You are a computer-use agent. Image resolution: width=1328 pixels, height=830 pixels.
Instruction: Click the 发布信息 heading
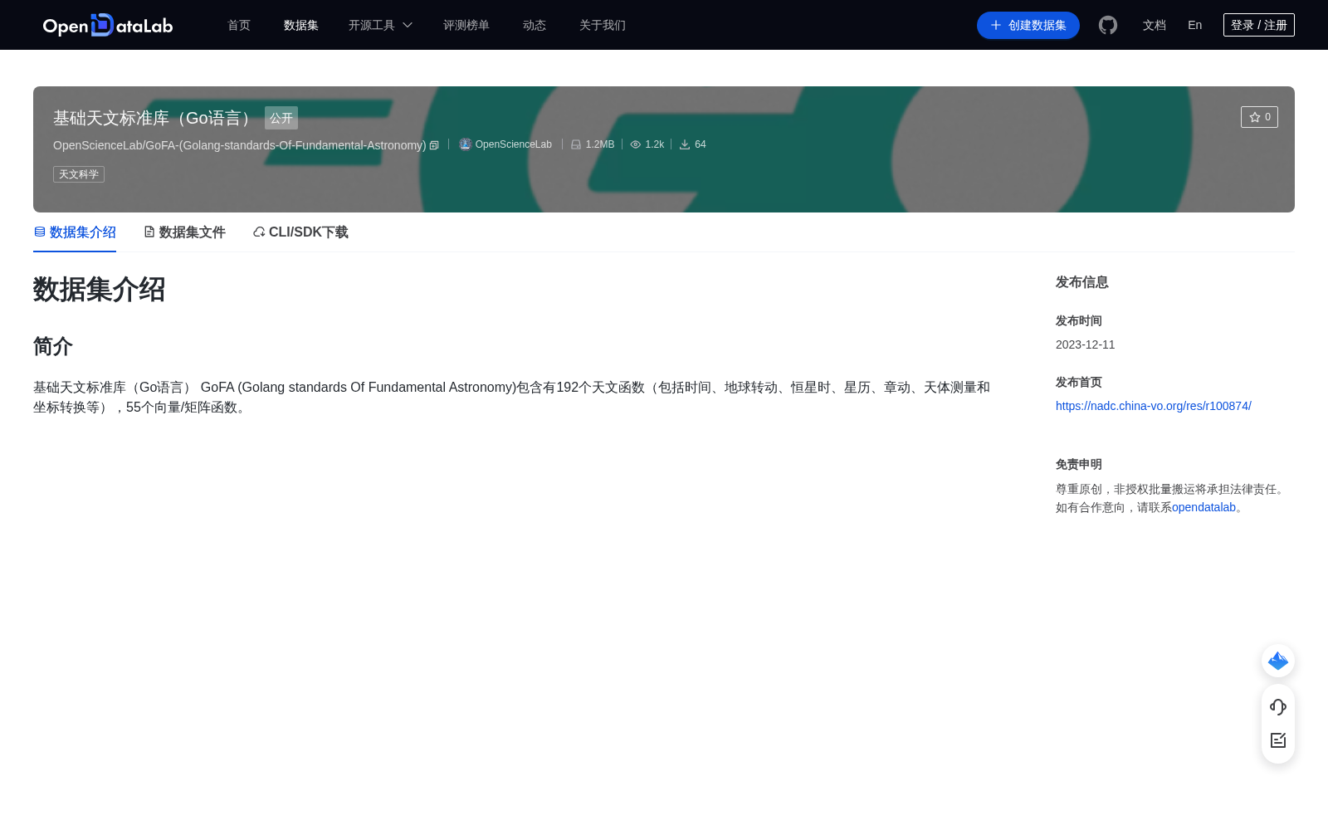tap(1082, 282)
